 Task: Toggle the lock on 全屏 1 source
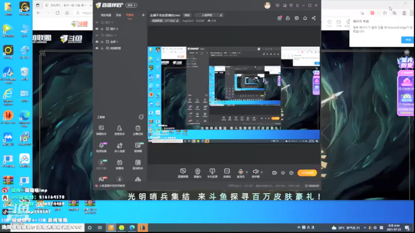(102, 42)
